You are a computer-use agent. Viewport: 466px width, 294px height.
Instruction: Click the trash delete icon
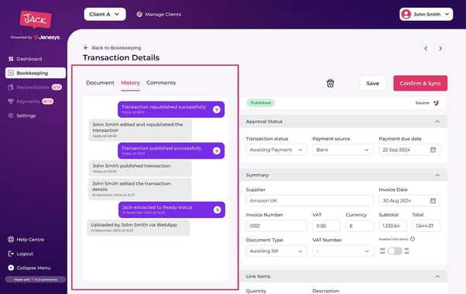(x=331, y=83)
